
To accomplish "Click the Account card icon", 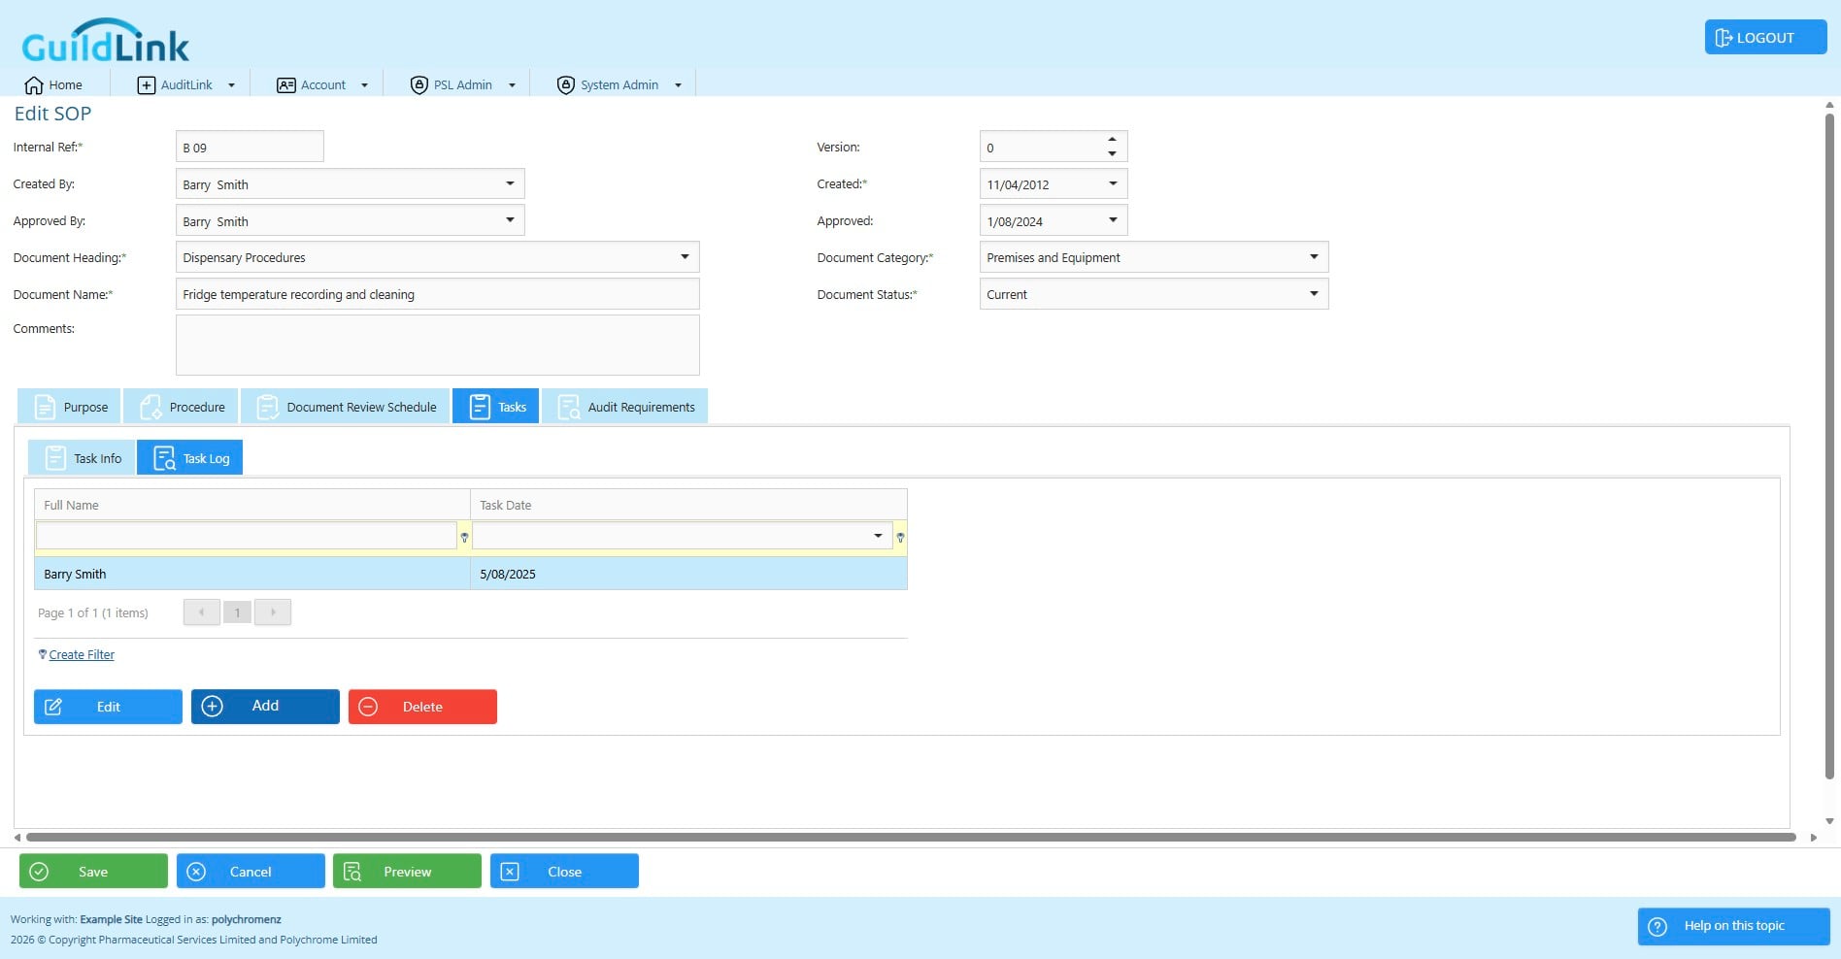I will 286,85.
